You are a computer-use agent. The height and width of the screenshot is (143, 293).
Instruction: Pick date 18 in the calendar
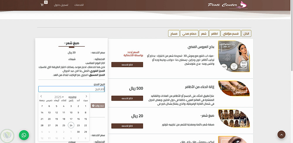point(64,119)
